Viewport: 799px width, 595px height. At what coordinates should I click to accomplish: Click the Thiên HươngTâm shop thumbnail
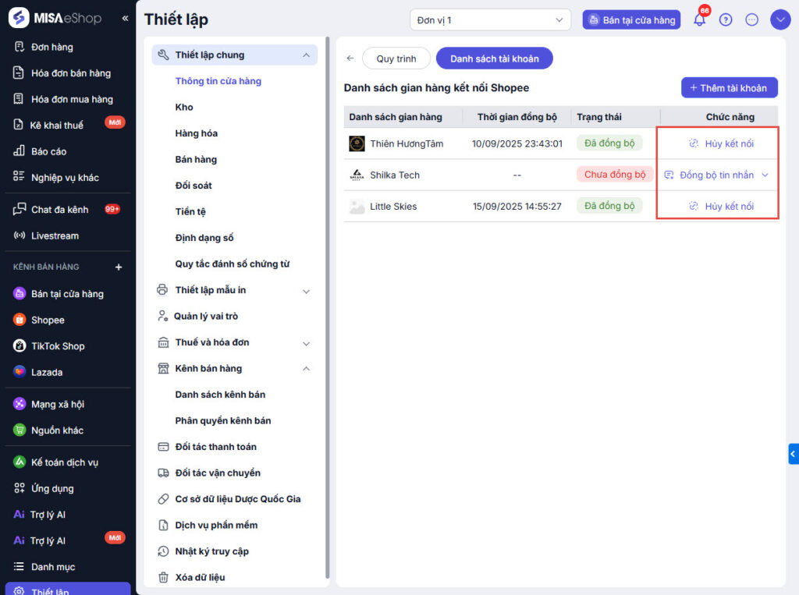(357, 143)
